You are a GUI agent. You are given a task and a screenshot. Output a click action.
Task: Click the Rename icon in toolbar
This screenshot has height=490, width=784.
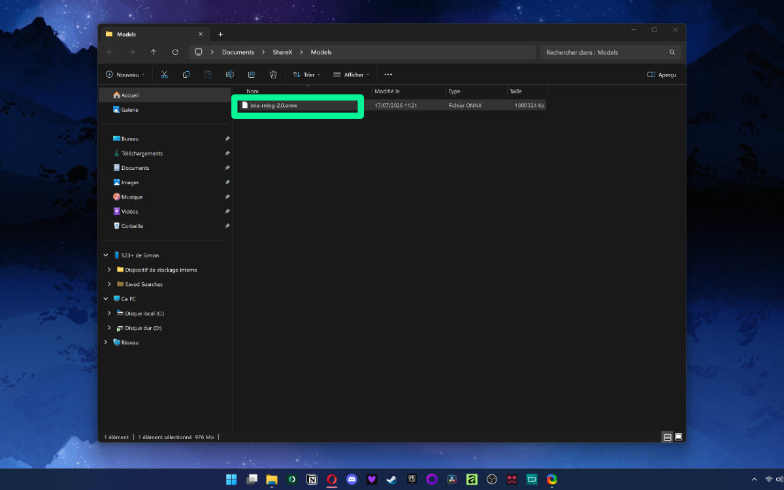230,74
